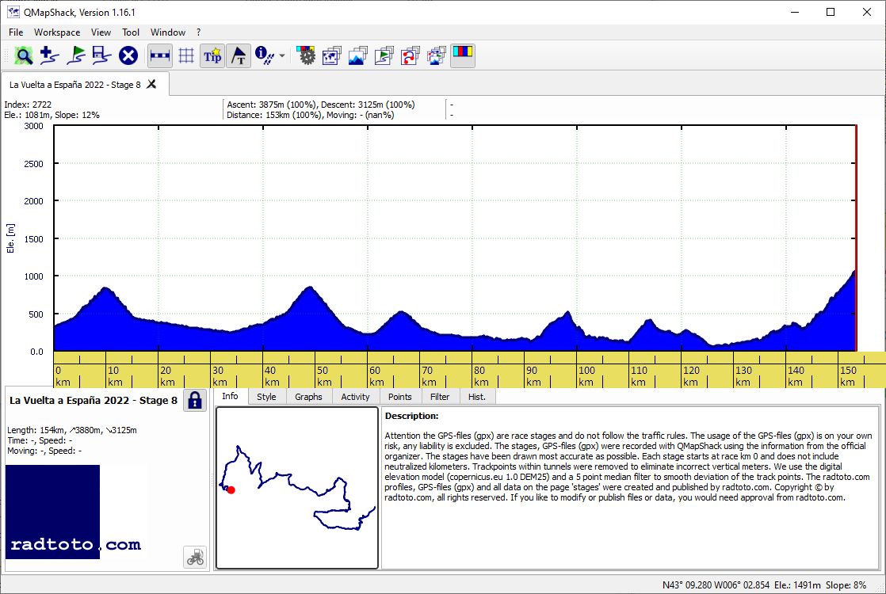The height and width of the screenshot is (594, 886).
Task: Click the map search magnifier icon
Action: coord(23,55)
